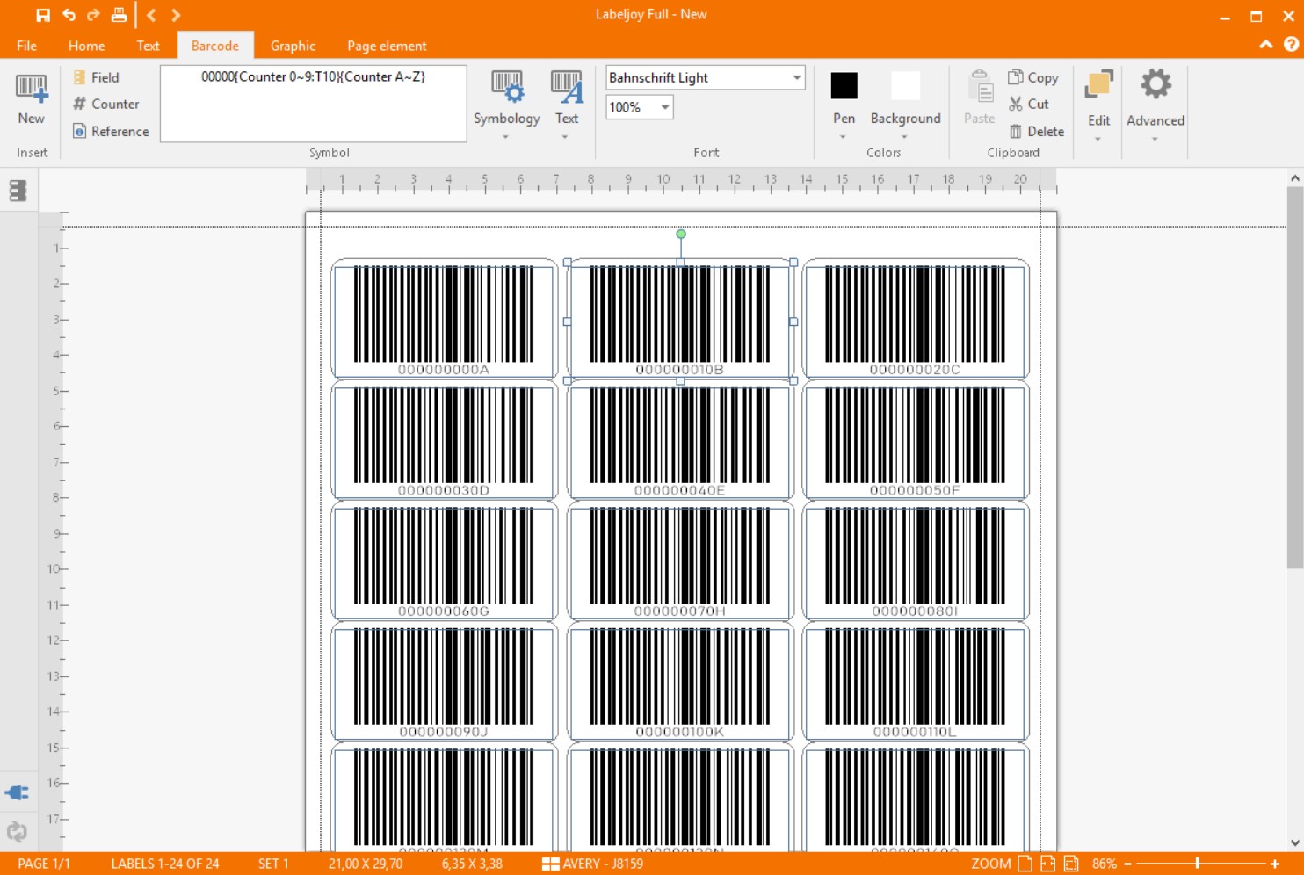Click the barcode symbol text field
The width and height of the screenshot is (1304, 875).
click(x=314, y=104)
